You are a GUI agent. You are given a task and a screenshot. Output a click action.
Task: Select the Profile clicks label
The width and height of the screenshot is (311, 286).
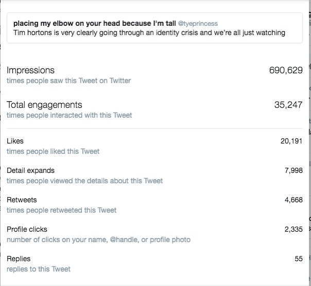click(x=27, y=229)
